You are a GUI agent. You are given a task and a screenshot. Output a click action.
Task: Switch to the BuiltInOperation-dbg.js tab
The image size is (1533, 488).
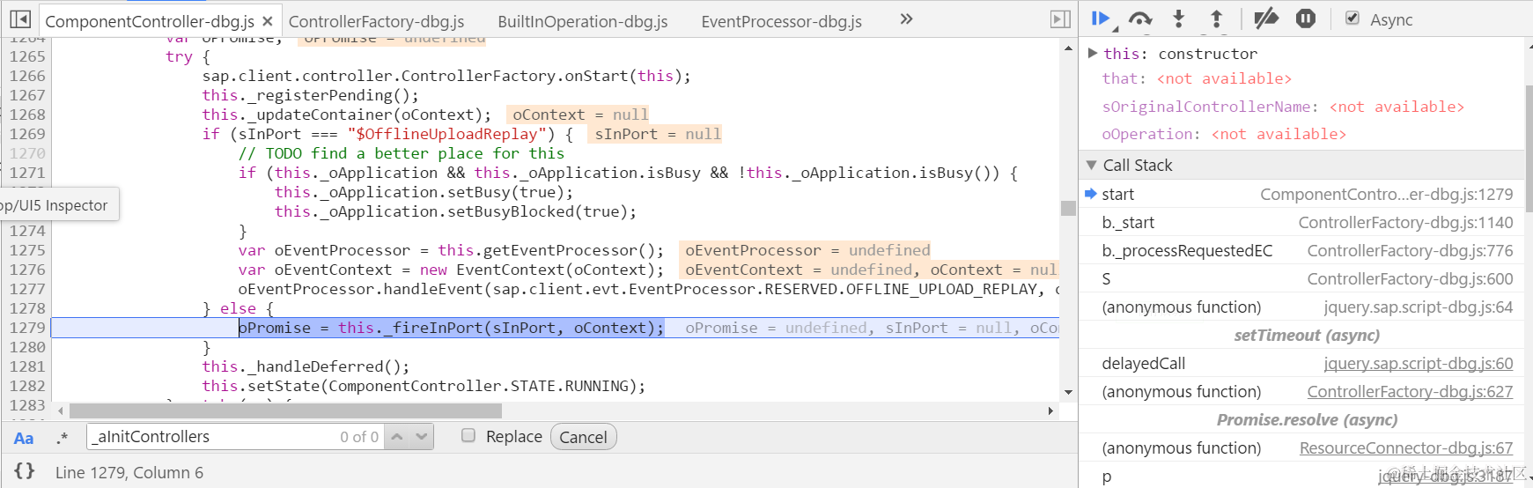tap(583, 21)
